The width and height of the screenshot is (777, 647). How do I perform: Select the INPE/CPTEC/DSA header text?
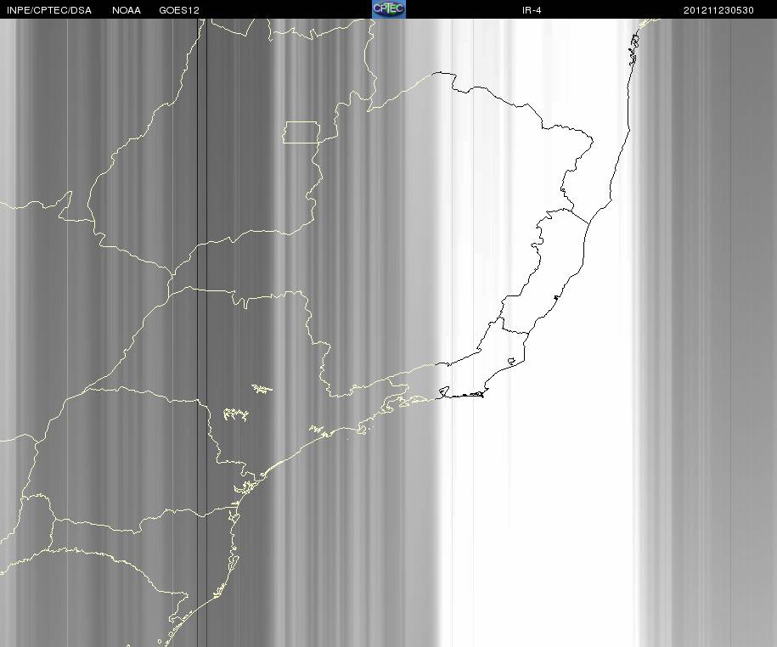click(49, 10)
